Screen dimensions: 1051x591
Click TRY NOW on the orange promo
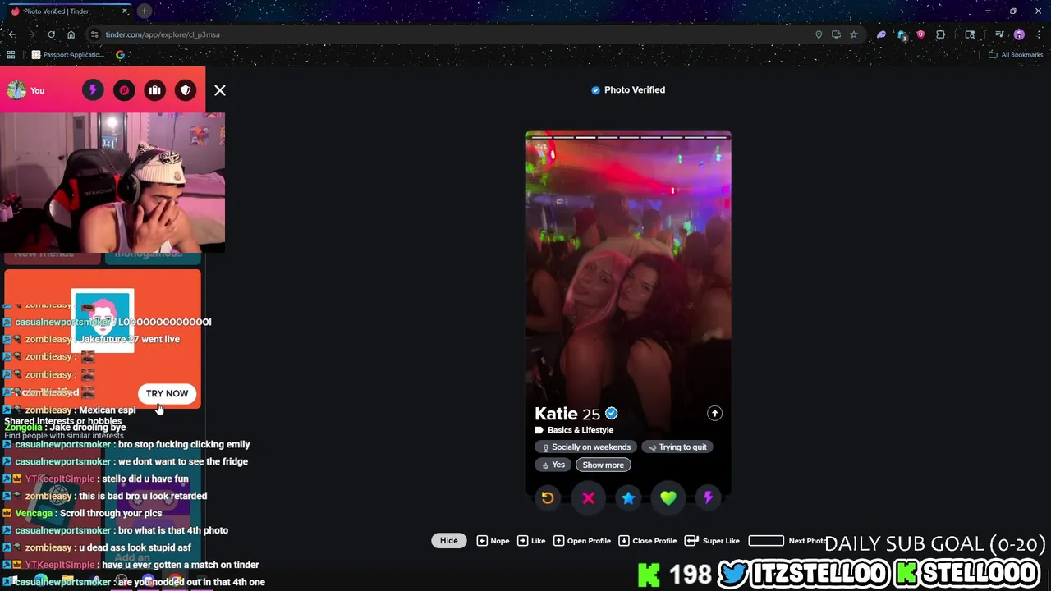[167, 393]
